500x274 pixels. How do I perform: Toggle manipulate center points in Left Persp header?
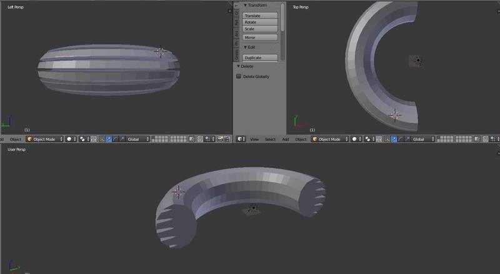(x=94, y=139)
